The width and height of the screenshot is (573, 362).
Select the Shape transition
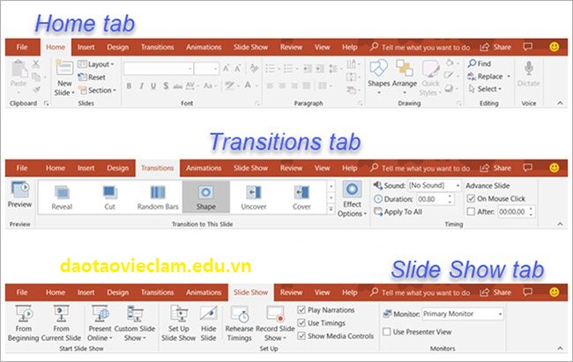tap(205, 197)
